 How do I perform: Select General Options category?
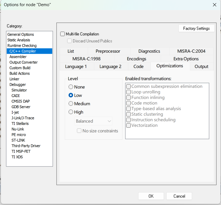[x=29, y=35]
